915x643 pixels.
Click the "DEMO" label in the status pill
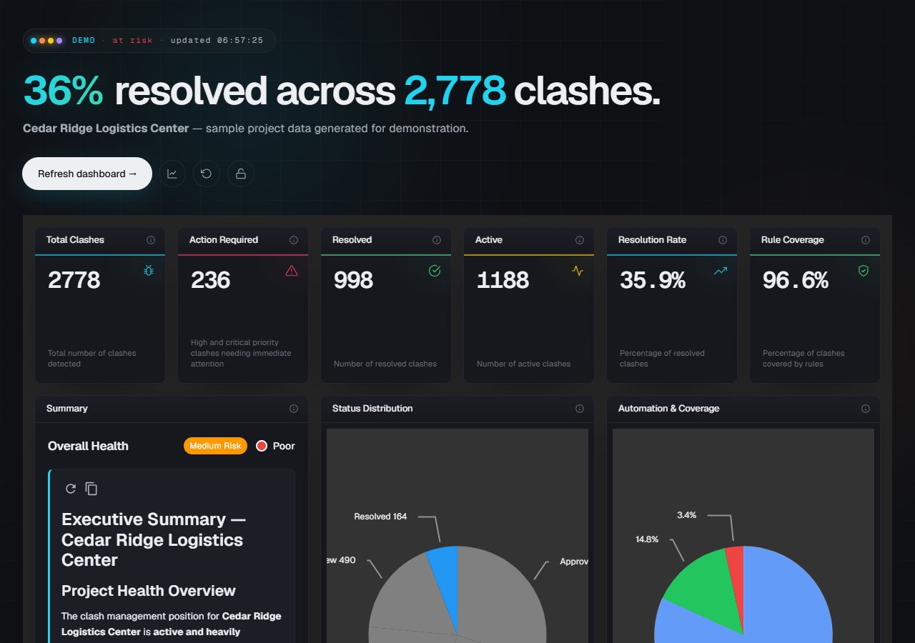pos(84,41)
